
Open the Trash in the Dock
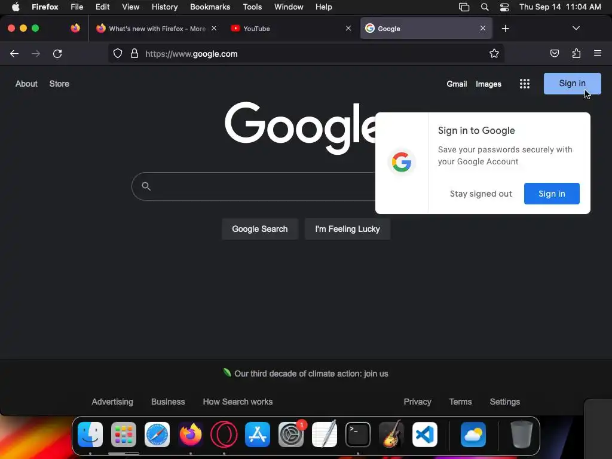pyautogui.click(x=521, y=434)
